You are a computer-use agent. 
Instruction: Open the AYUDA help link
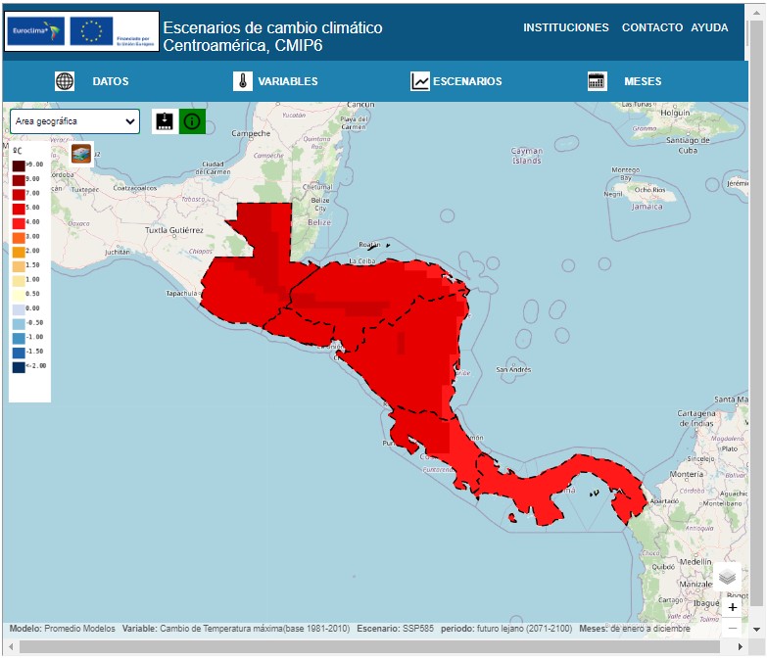(709, 28)
